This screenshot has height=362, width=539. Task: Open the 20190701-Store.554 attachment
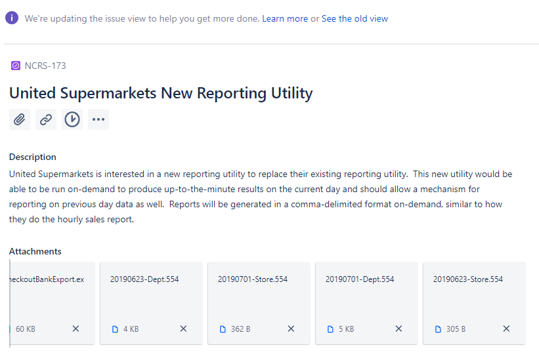tap(259, 303)
